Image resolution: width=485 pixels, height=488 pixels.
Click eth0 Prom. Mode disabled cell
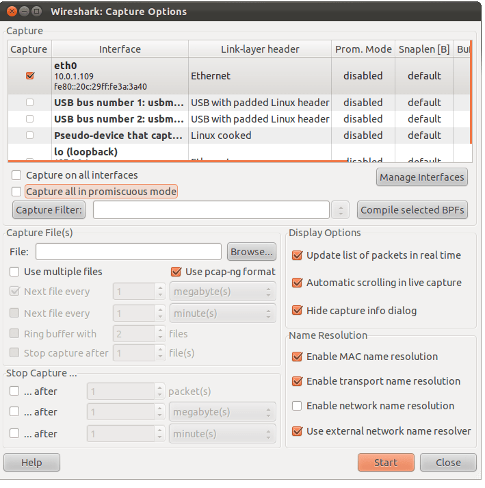pyautogui.click(x=363, y=76)
